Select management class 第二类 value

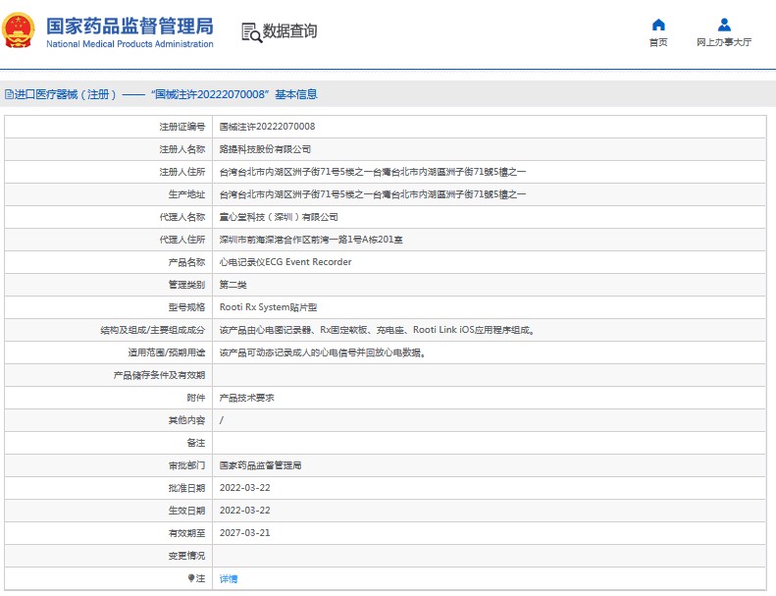click(x=233, y=285)
